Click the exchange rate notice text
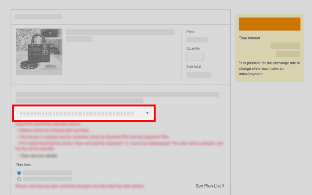The height and width of the screenshot is (195, 312). pos(269,68)
